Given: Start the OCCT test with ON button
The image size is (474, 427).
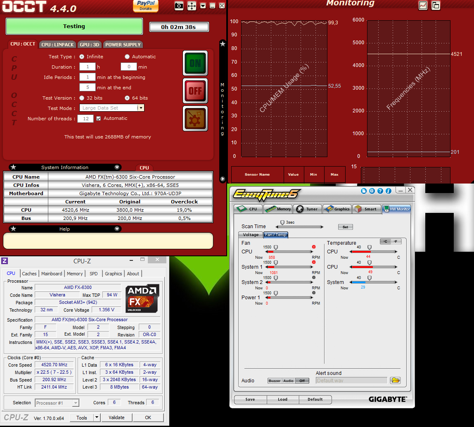Looking at the screenshot, I should pos(195,63).
